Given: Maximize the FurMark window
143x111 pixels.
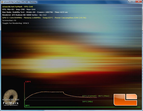Looking at the screenshot, I should click(134, 2).
